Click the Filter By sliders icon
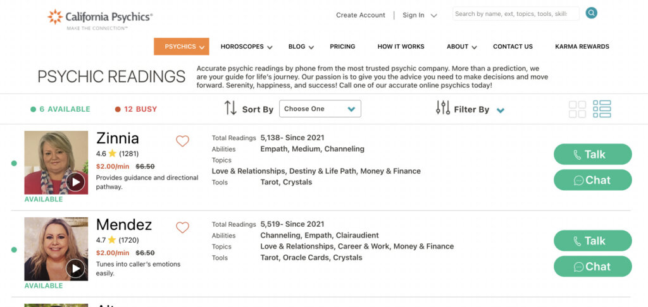This screenshot has height=307, width=648. [x=442, y=107]
